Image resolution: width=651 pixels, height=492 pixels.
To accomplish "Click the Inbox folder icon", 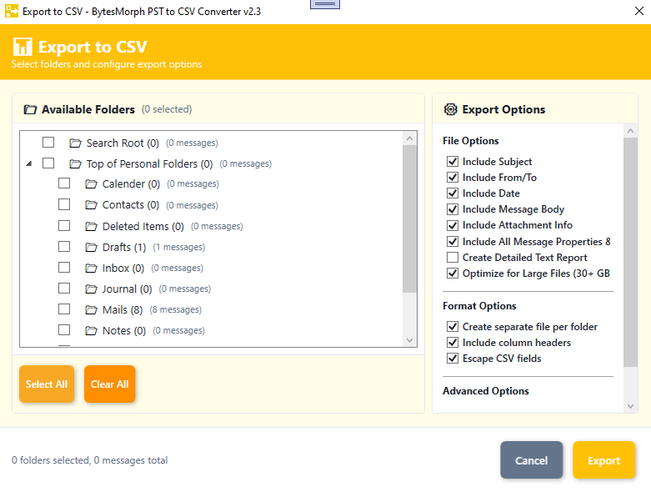I will [91, 269].
